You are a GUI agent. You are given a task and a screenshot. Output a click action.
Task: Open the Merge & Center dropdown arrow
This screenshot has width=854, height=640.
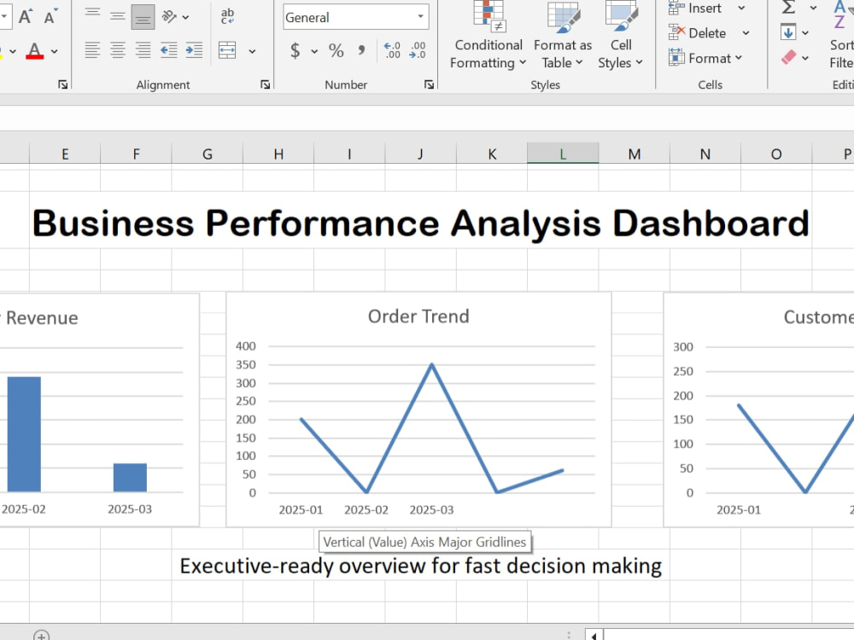[x=252, y=51]
